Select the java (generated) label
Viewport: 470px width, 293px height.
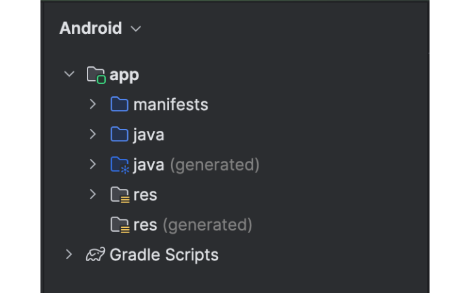point(196,165)
